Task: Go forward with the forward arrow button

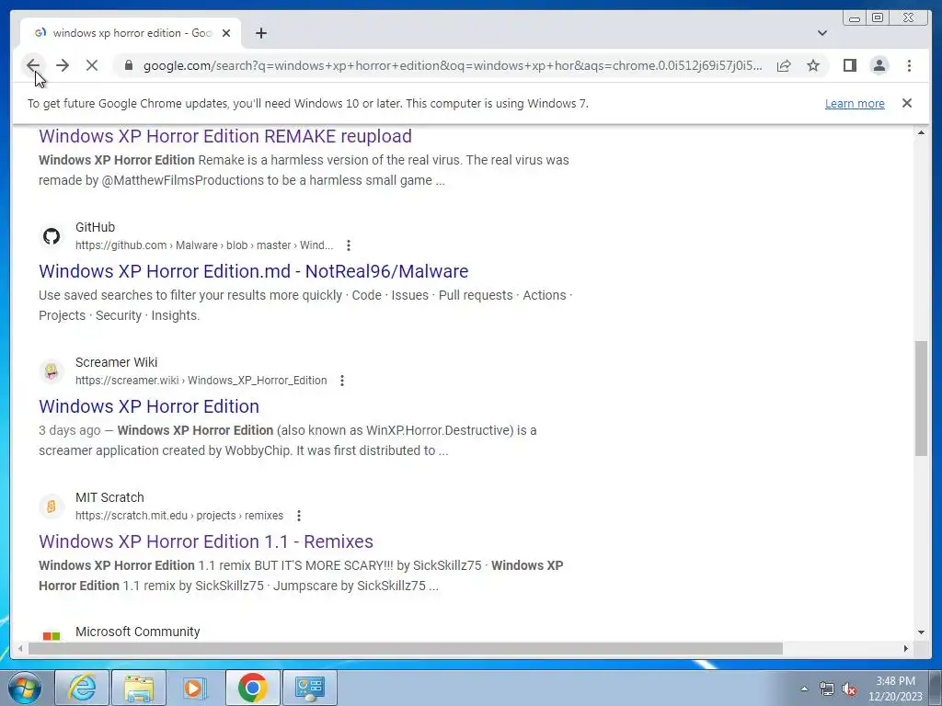Action: click(63, 65)
